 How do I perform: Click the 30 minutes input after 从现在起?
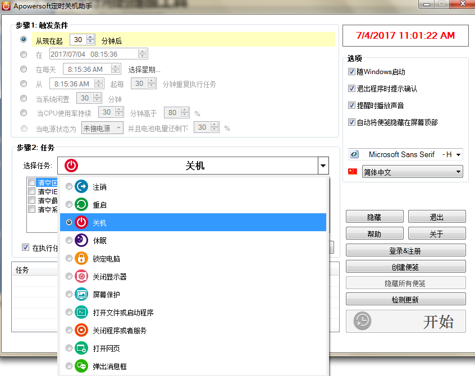[78, 40]
